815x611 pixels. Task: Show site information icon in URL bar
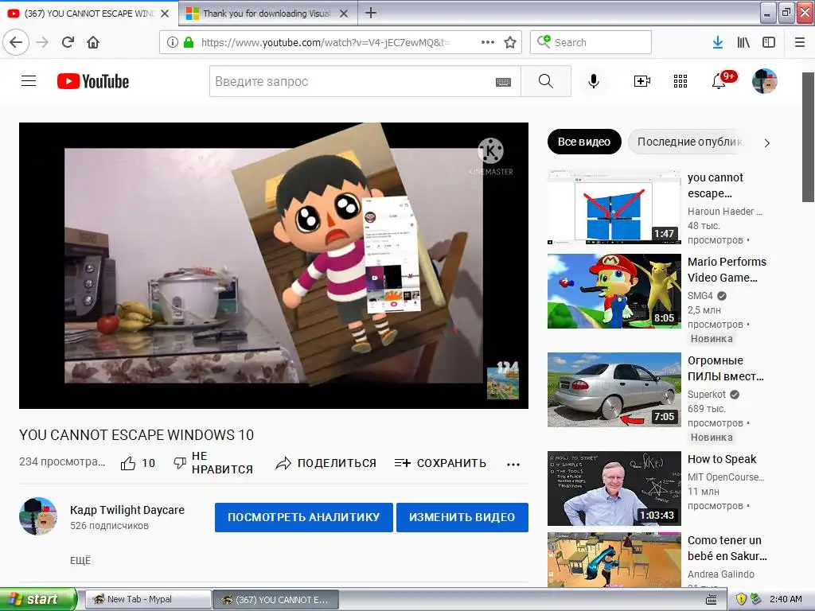click(173, 43)
